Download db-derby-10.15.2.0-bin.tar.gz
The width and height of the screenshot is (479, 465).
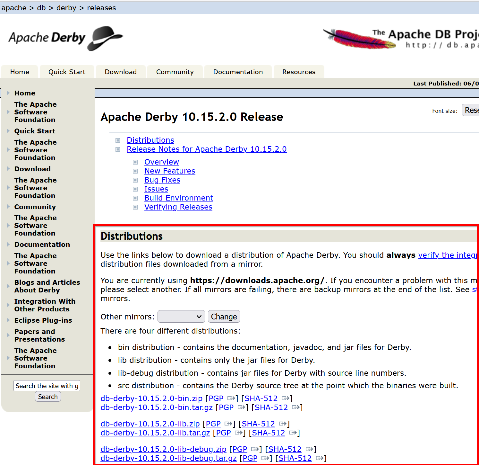coord(157,407)
